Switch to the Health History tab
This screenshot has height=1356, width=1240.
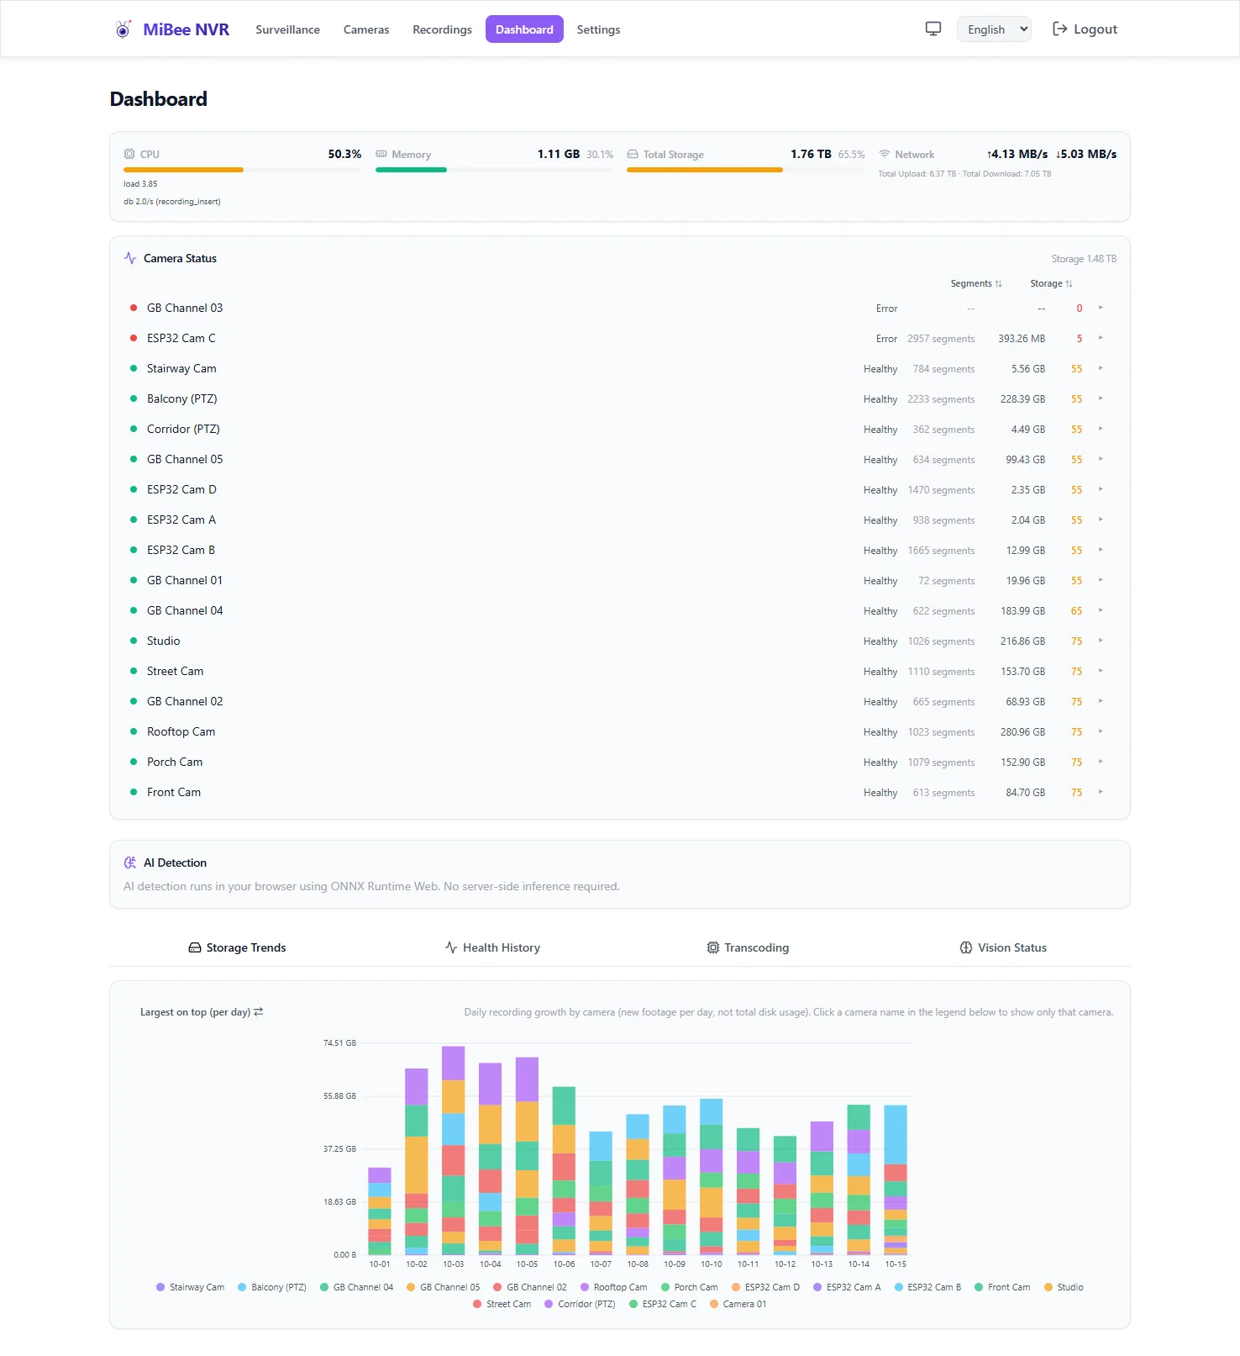pos(492,947)
